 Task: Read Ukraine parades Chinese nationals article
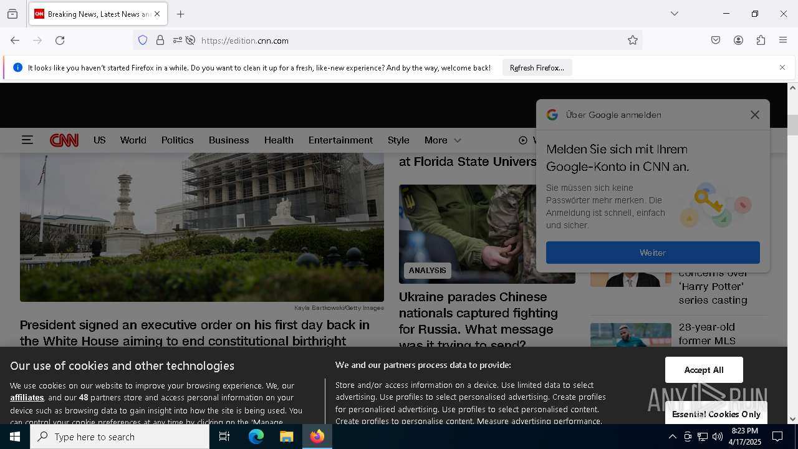coord(478,321)
